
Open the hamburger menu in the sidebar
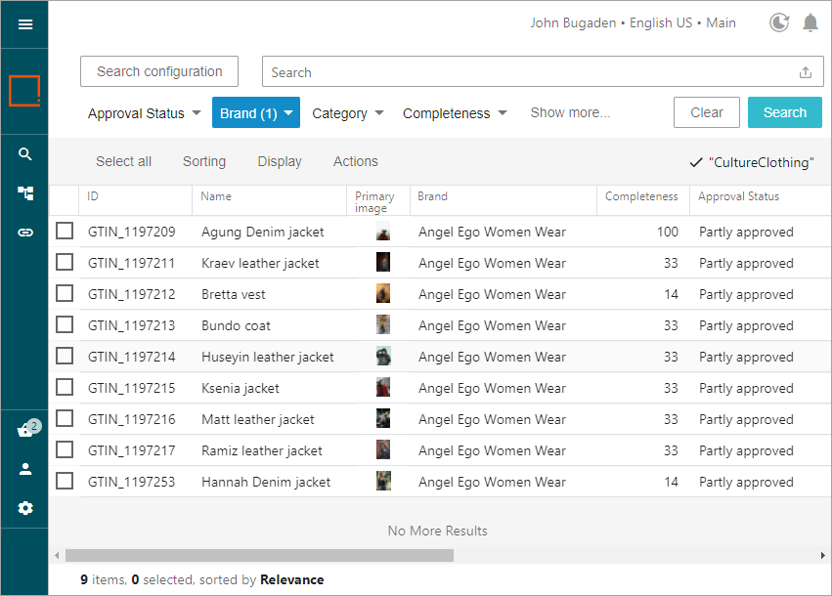(x=25, y=24)
